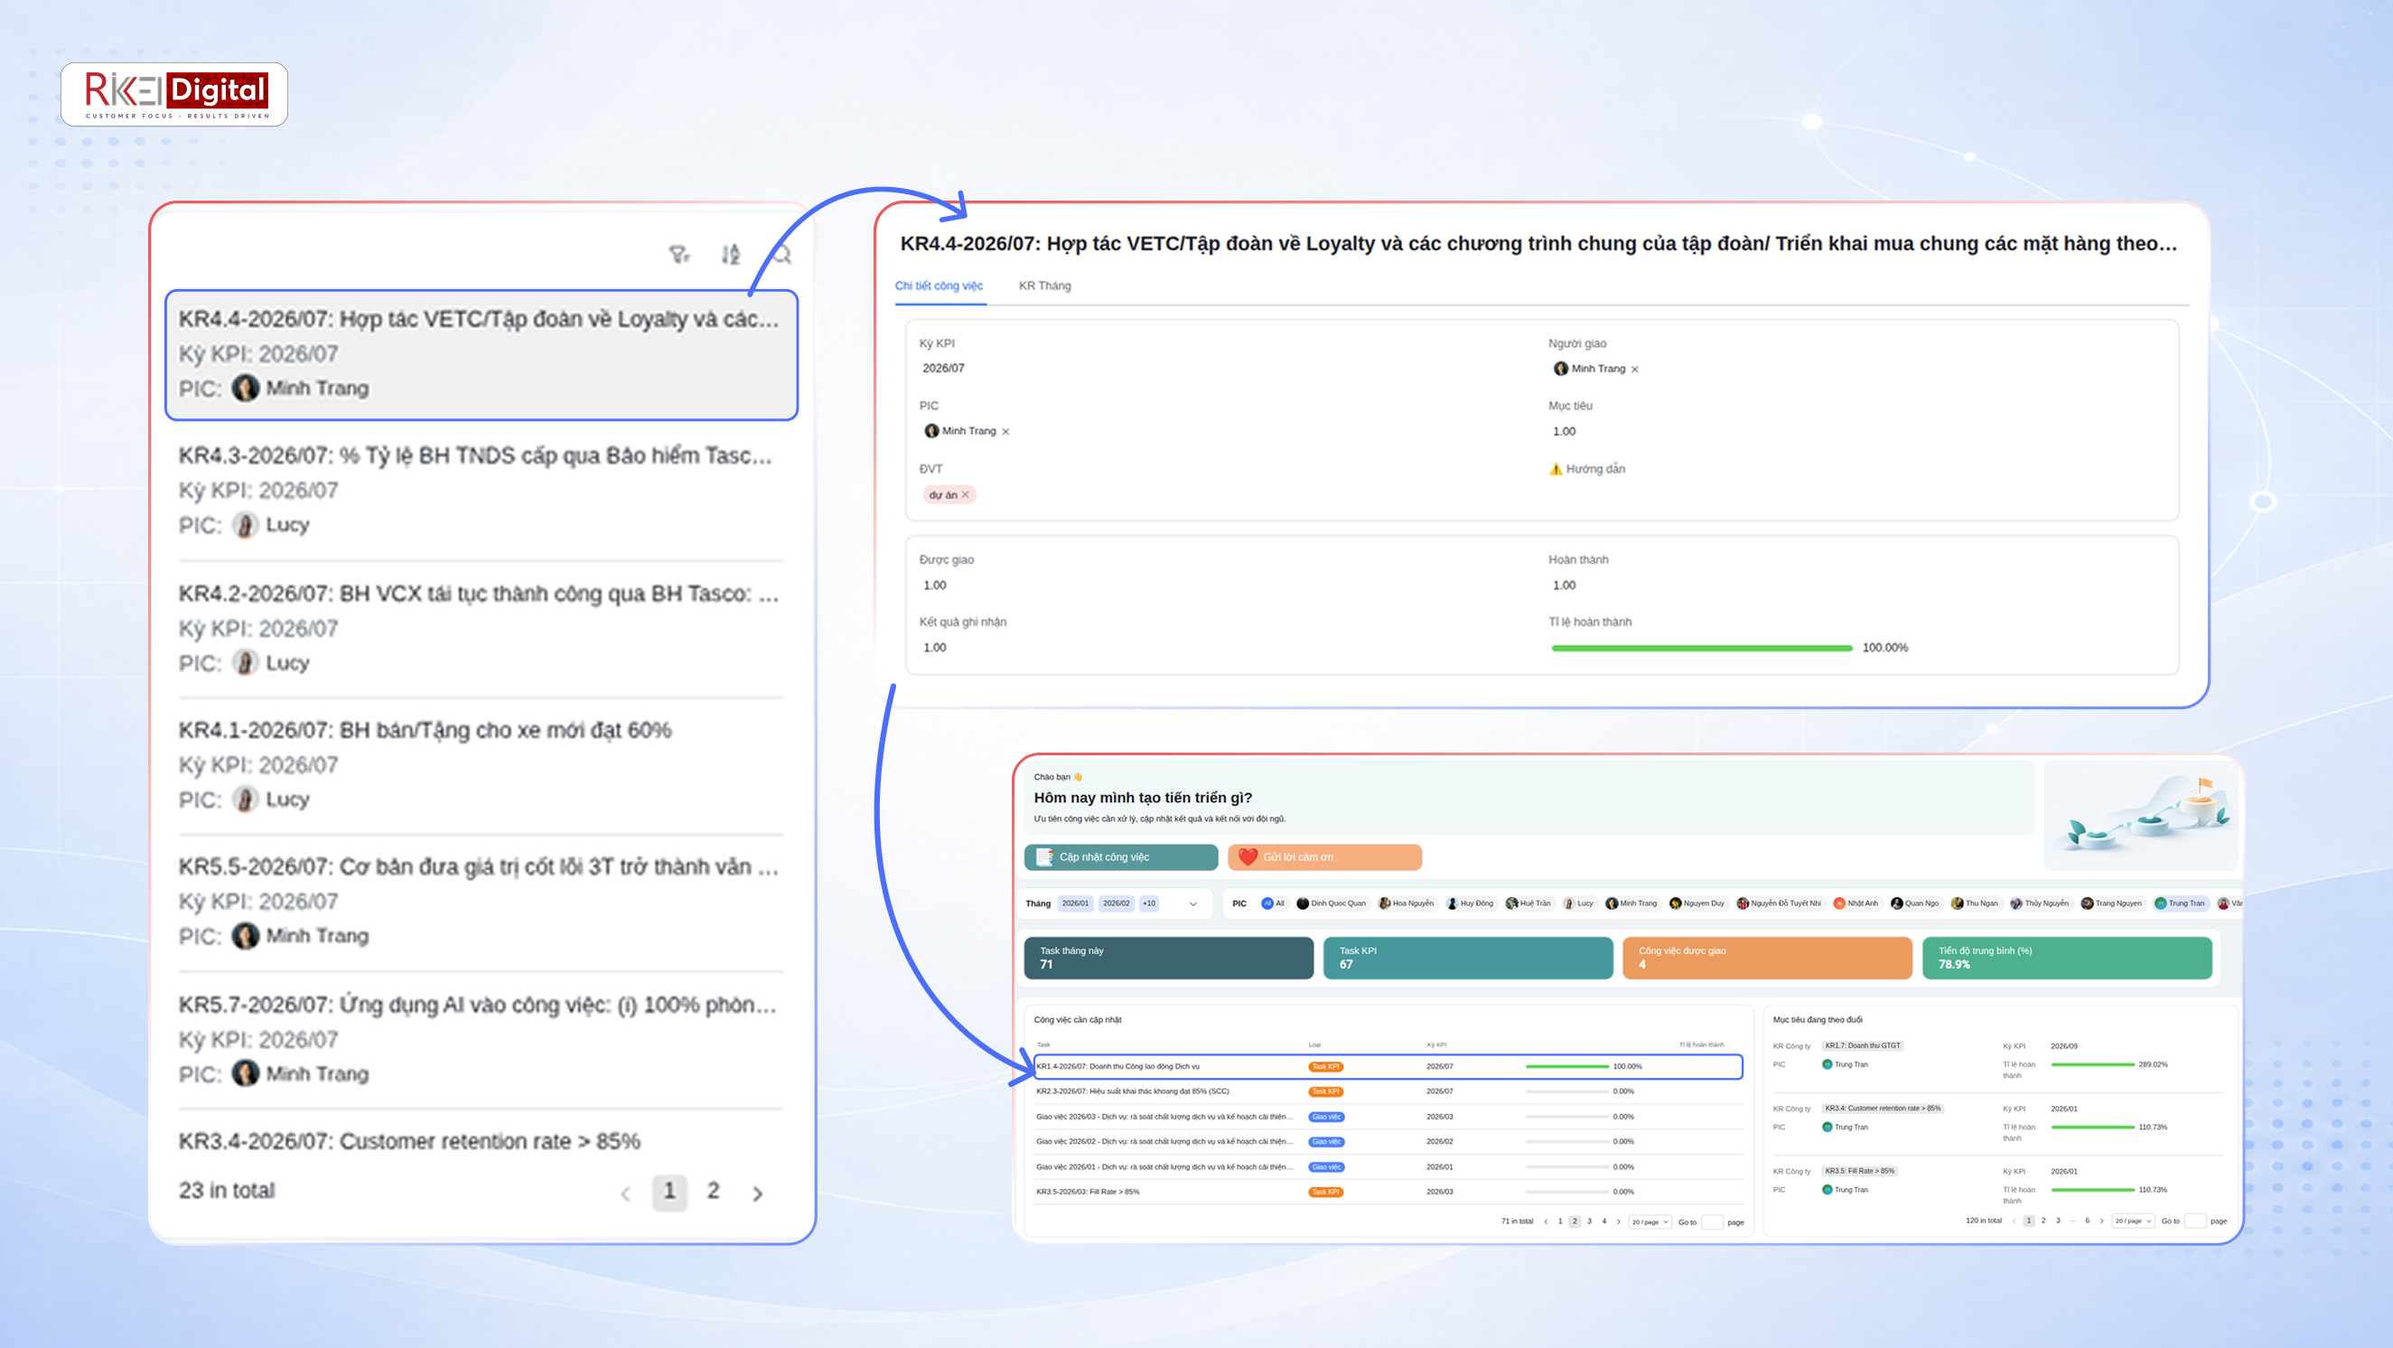Click the Gửi lời cảm ơn button
This screenshot has width=2393, height=1348.
[x=1323, y=857]
